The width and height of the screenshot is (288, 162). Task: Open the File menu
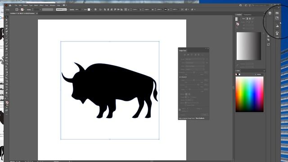coord(16,5)
